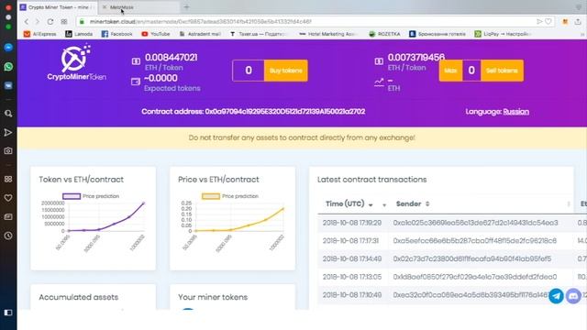Image resolution: width=587 pixels, height=330 pixels.
Task: Switch to the Crypto Miner Token tab
Action: tap(58, 7)
